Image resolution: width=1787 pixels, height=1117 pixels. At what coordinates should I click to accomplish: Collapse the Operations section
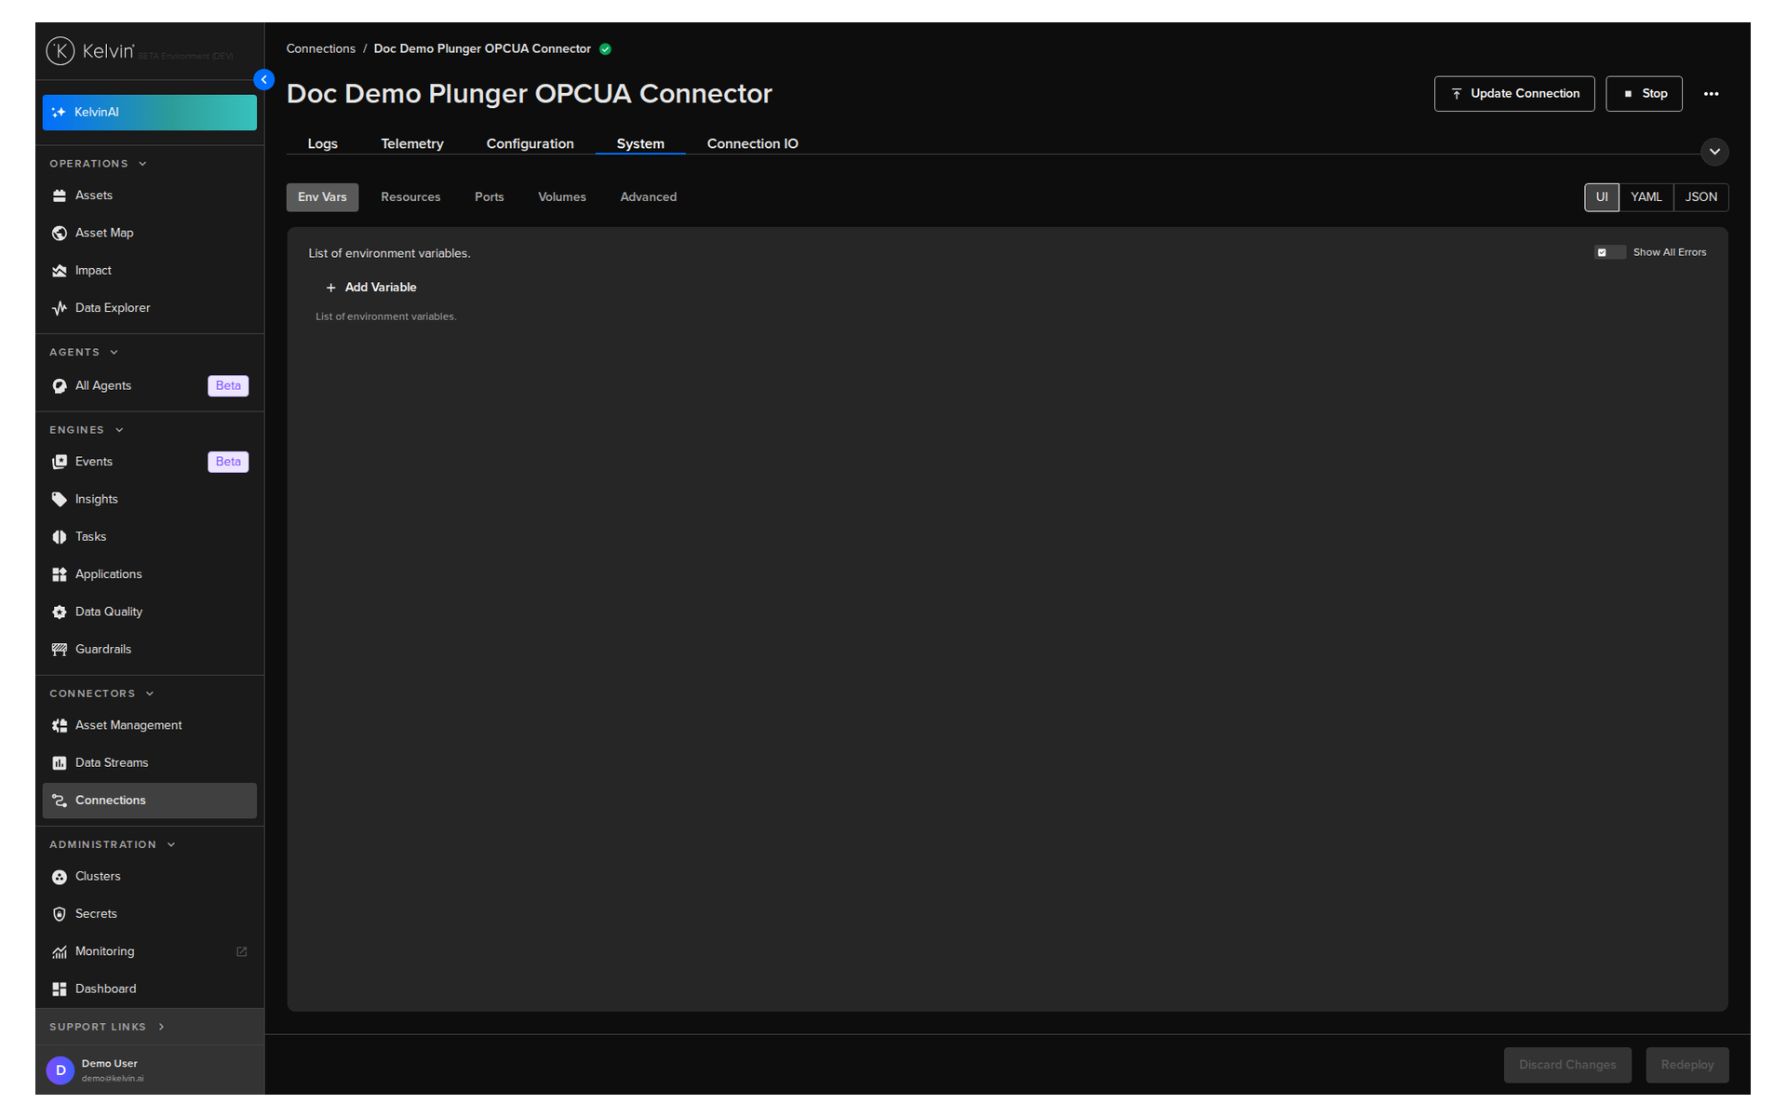[142, 164]
